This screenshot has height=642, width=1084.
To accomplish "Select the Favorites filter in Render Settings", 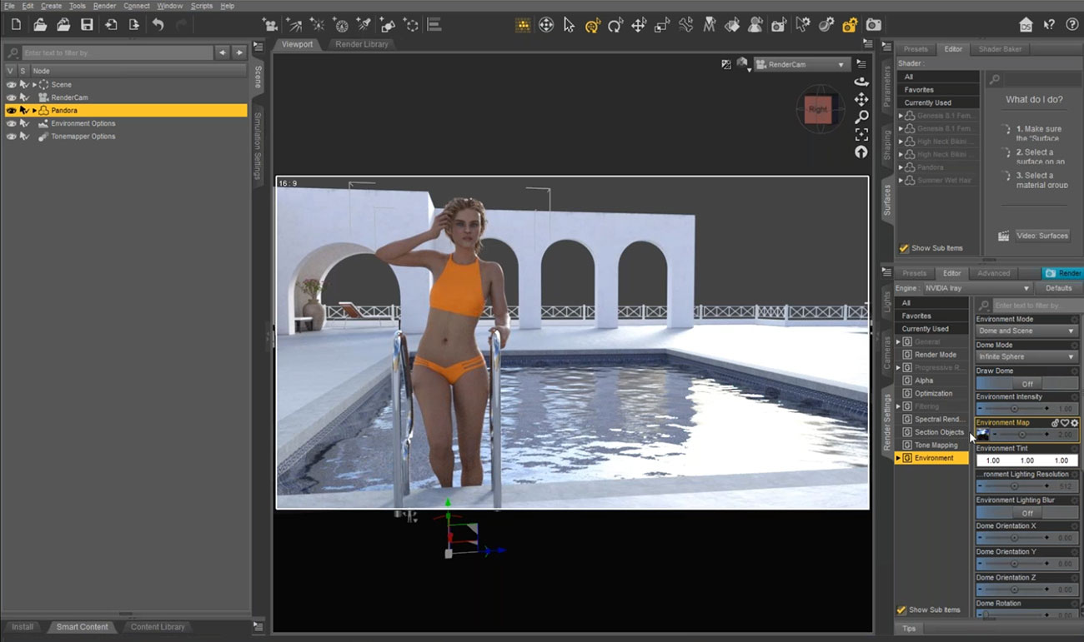I will coord(931,316).
